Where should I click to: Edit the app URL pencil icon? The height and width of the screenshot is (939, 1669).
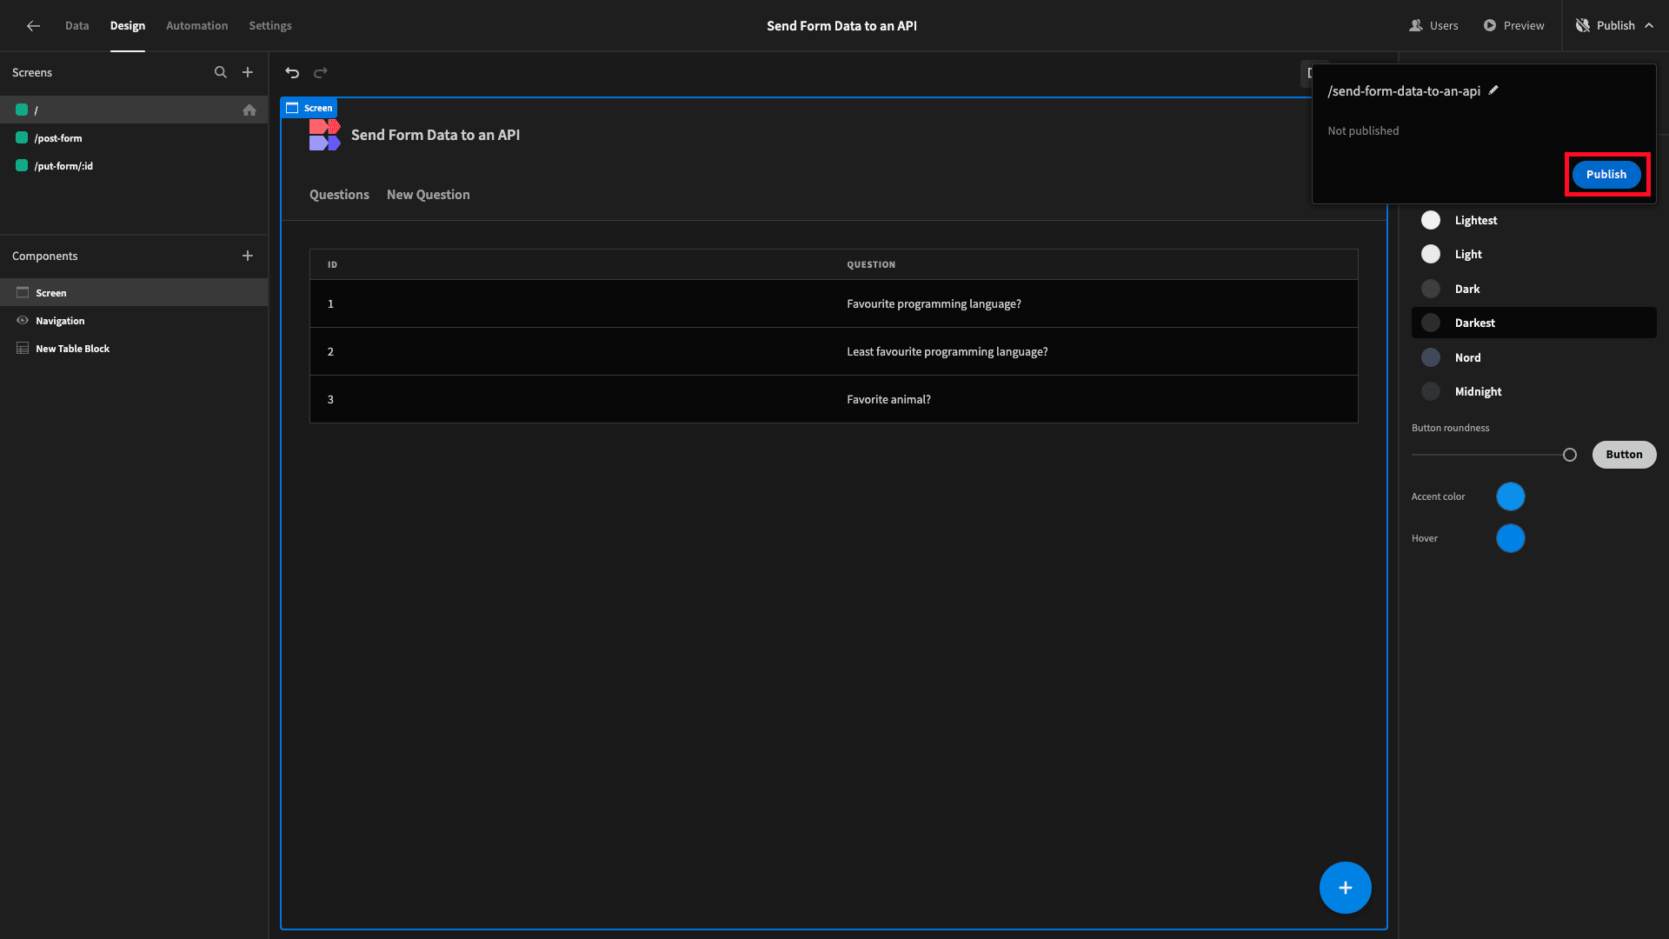click(1493, 90)
